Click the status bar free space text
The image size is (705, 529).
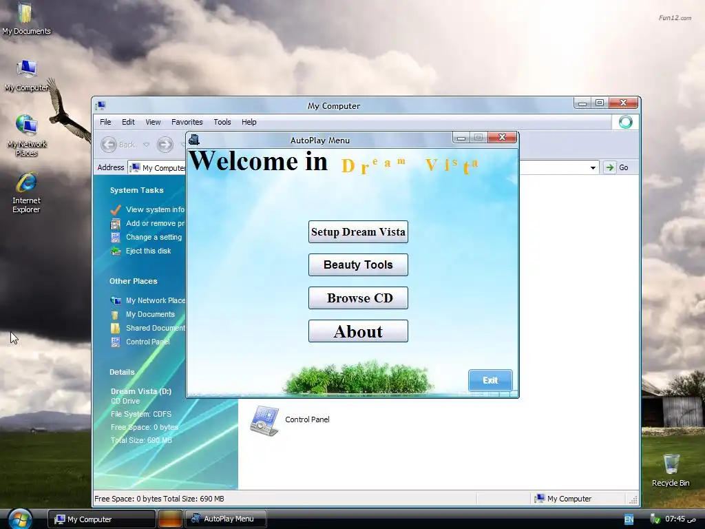[159, 499]
